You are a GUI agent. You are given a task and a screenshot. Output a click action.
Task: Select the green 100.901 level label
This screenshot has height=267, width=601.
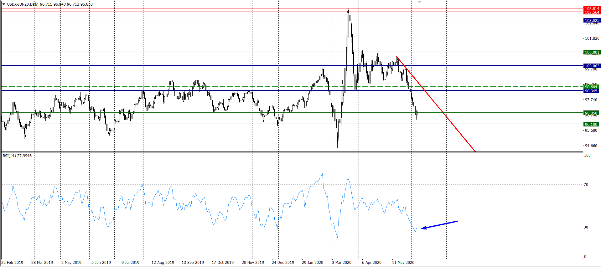pyautogui.click(x=592, y=53)
